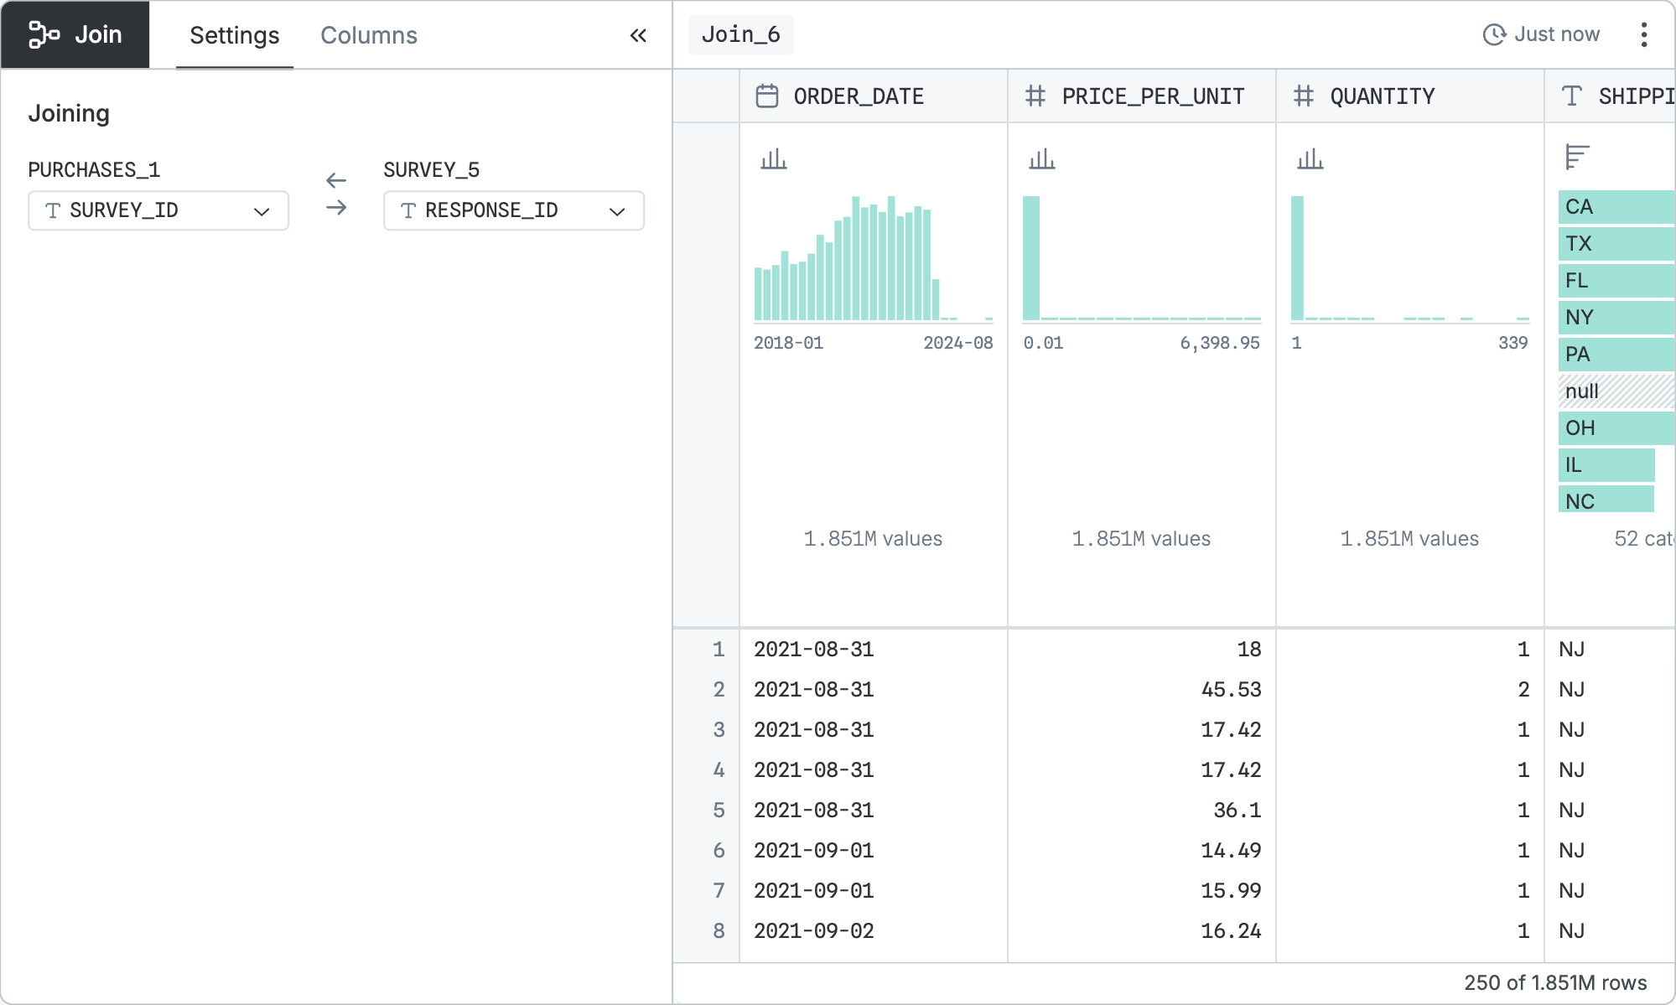The image size is (1676, 1005).
Task: Open the RESPONSE_ID column dropdown
Action: click(x=513, y=210)
